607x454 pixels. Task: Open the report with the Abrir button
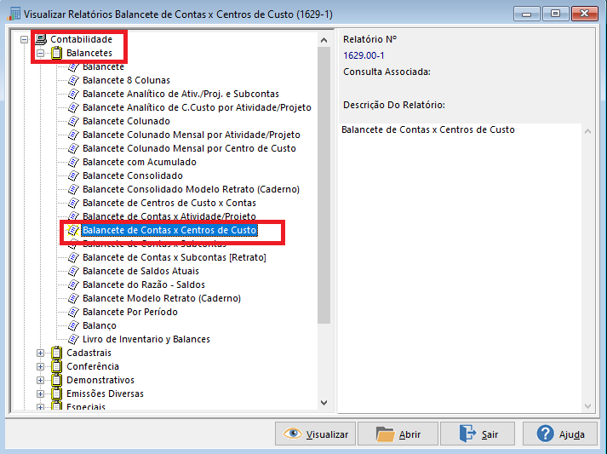point(398,434)
